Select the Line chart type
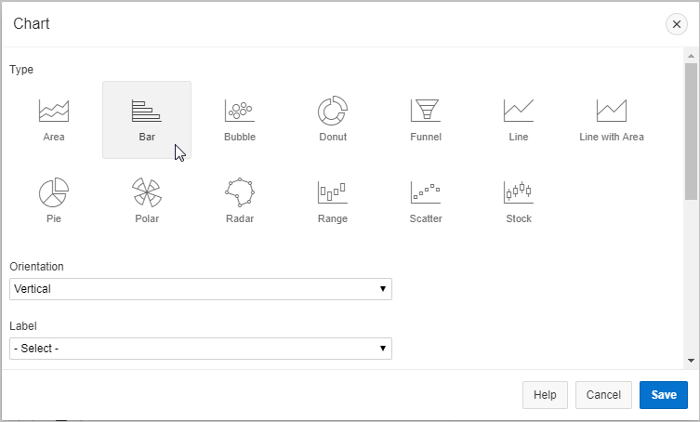 point(519,119)
